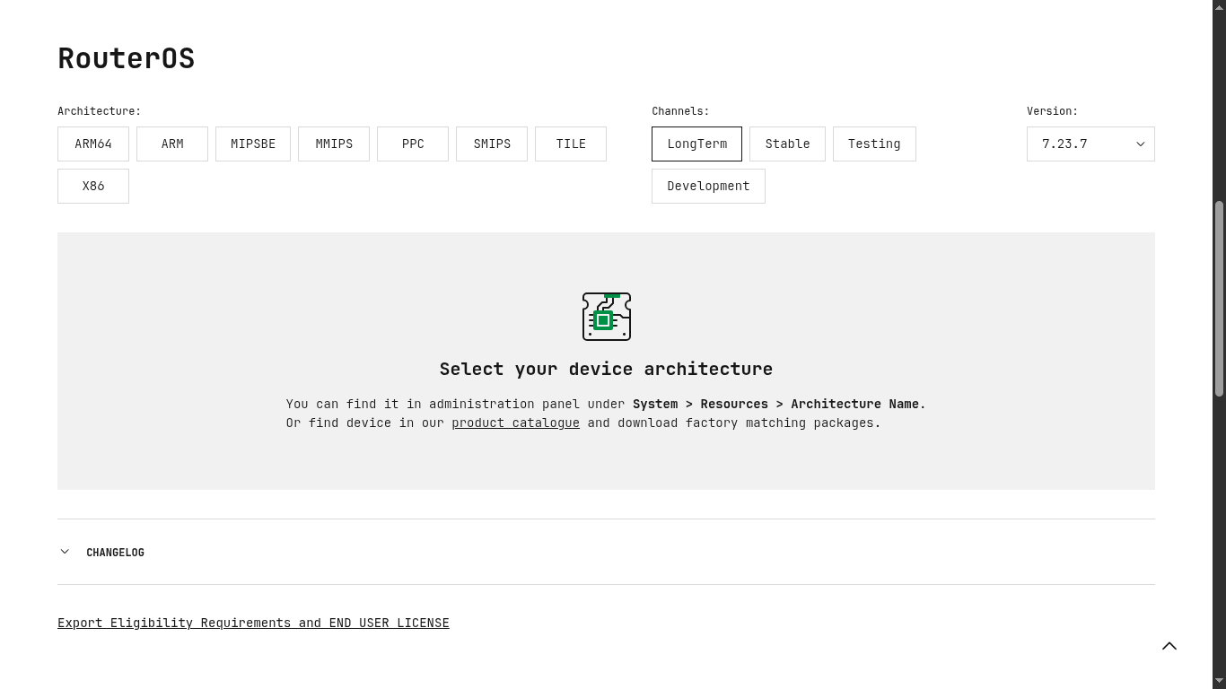
Task: Select the ARM architecture
Action: point(172,144)
